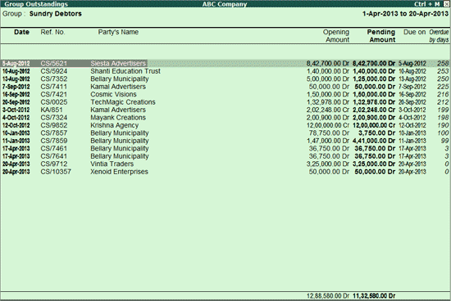Click CS/10357 reference number
The width and height of the screenshot is (451, 301).
[x=56, y=172]
